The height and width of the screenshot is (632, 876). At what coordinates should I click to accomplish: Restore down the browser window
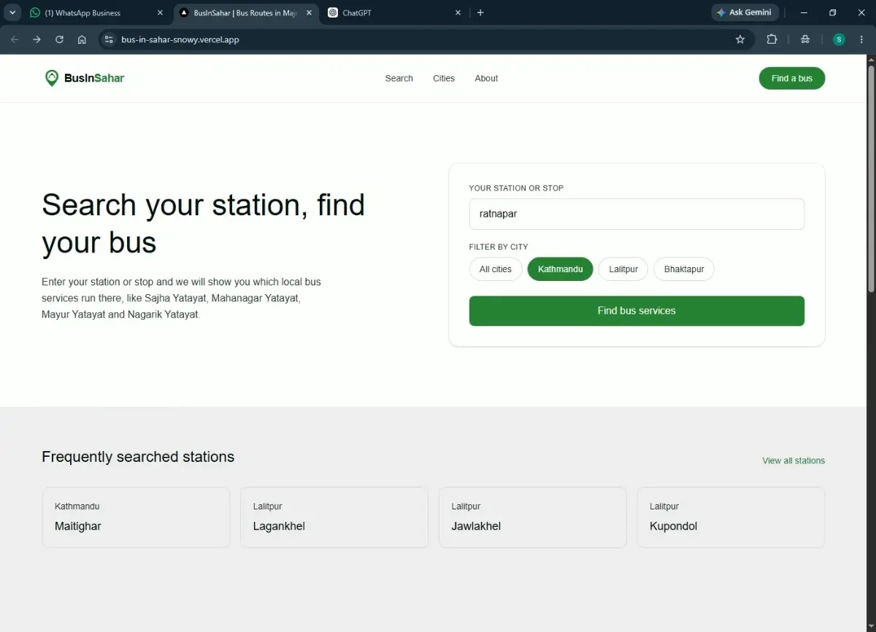(x=833, y=12)
